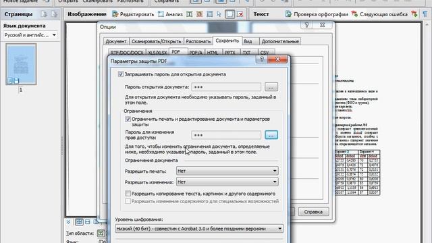
Task: Switch to Распознать tab in Опции
Action: [x=198, y=41]
